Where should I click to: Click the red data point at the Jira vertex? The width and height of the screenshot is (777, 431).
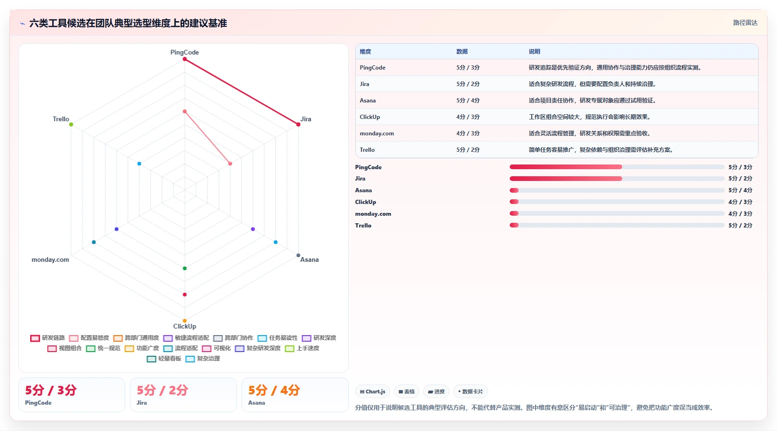coord(298,124)
